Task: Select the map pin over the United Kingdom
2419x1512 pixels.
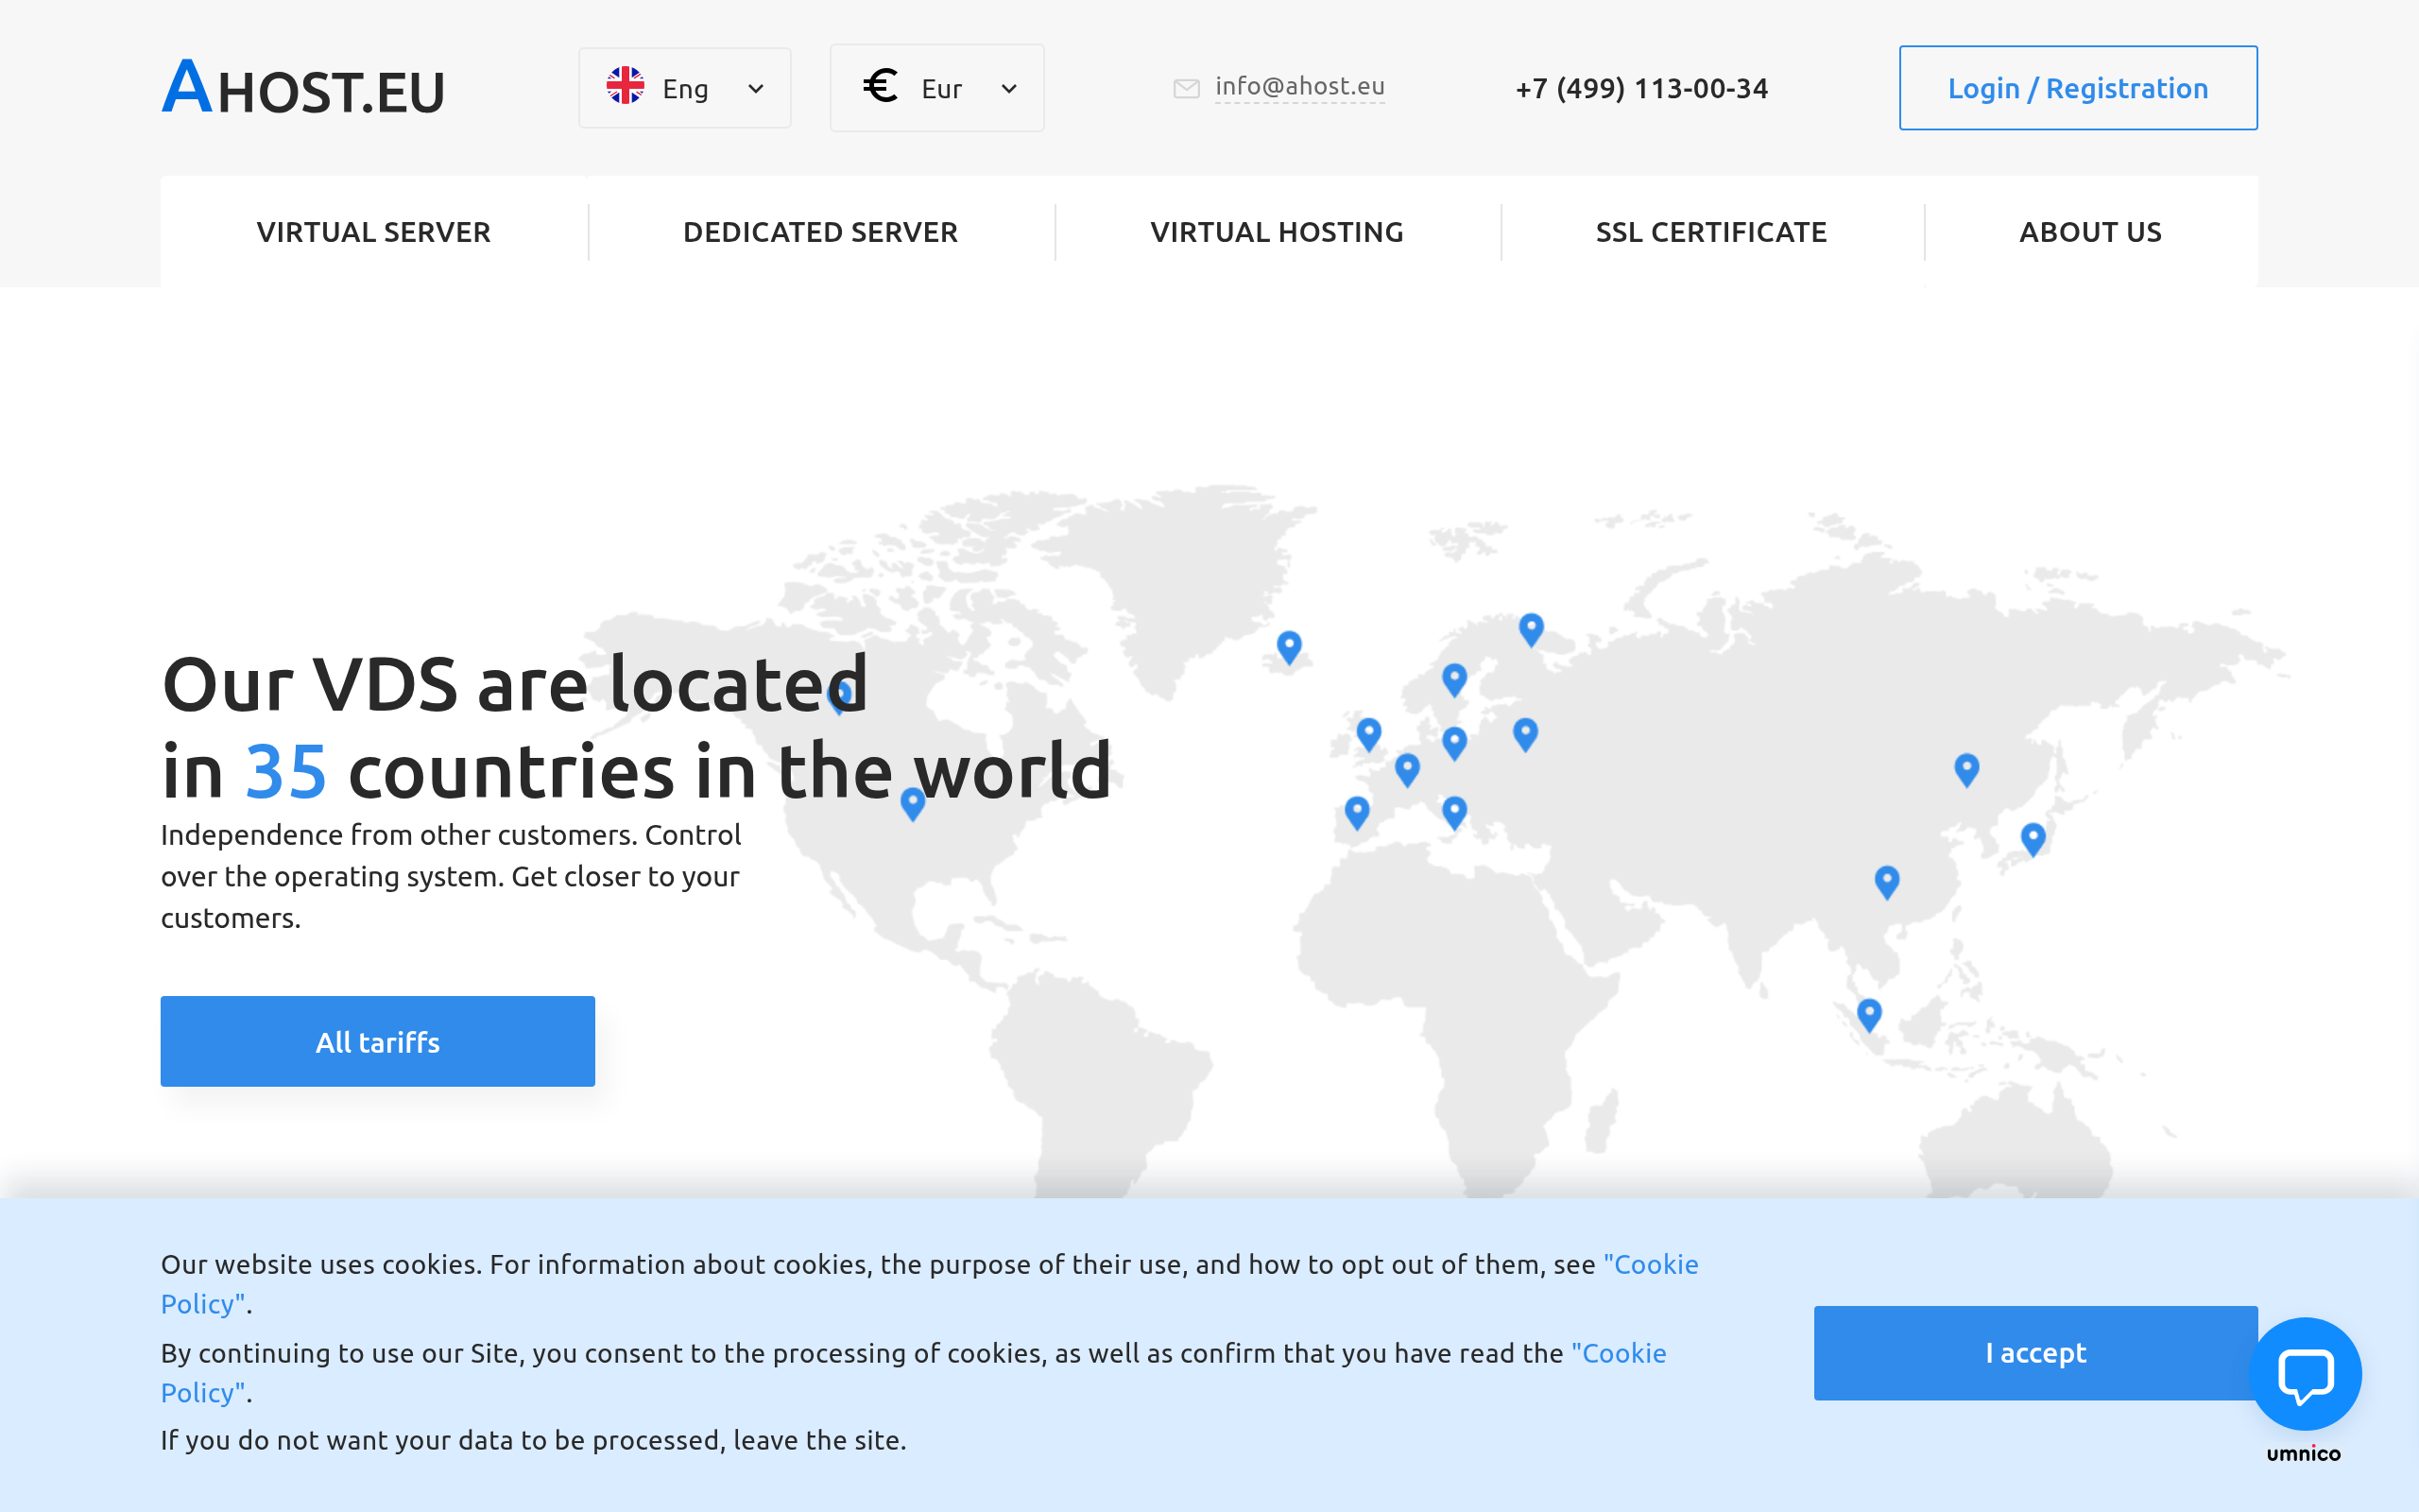Action: tap(1368, 734)
